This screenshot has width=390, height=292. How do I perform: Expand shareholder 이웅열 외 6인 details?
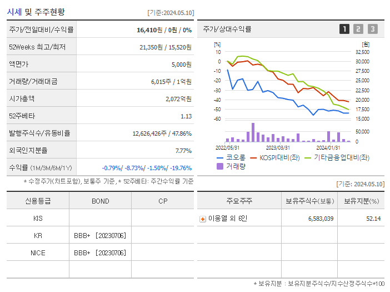point(203,219)
